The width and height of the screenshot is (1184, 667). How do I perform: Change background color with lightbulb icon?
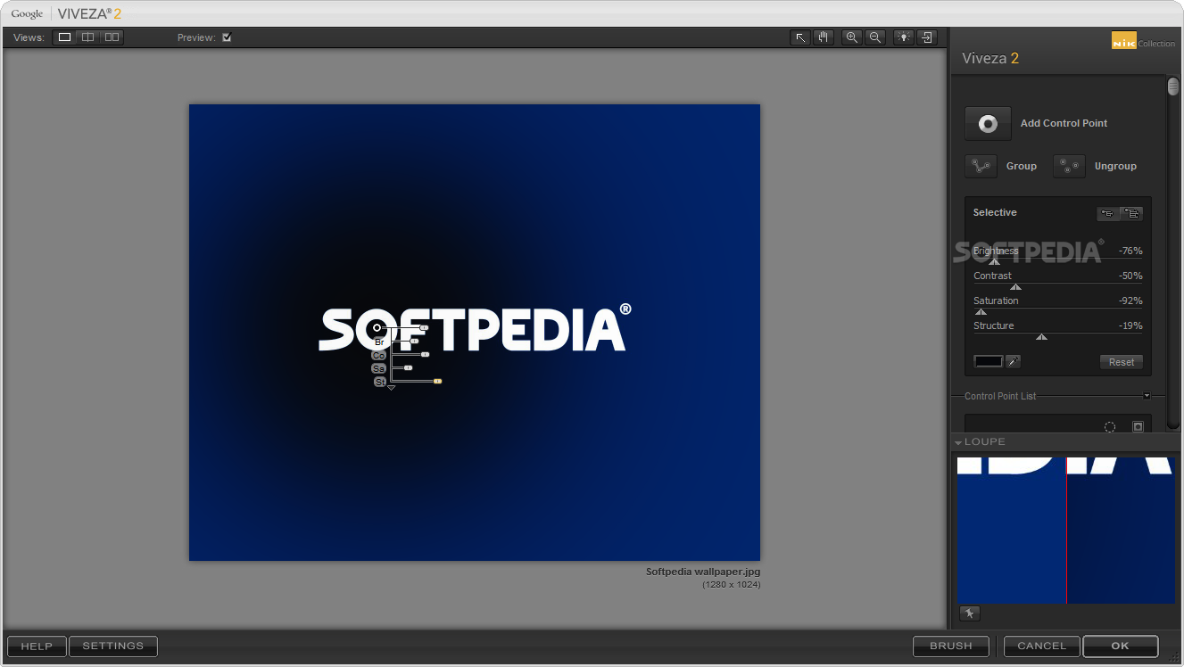coord(904,37)
